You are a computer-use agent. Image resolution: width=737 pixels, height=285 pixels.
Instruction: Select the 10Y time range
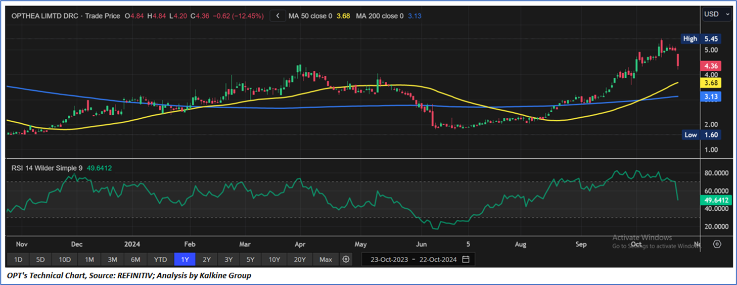click(x=274, y=259)
